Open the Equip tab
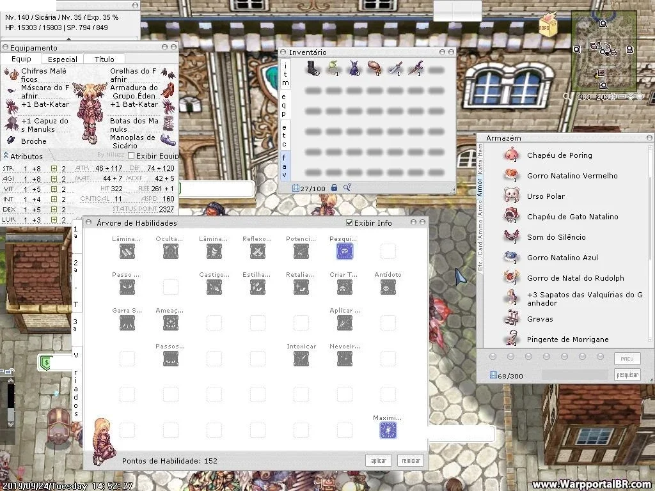The height and width of the screenshot is (491, 655). point(21,59)
